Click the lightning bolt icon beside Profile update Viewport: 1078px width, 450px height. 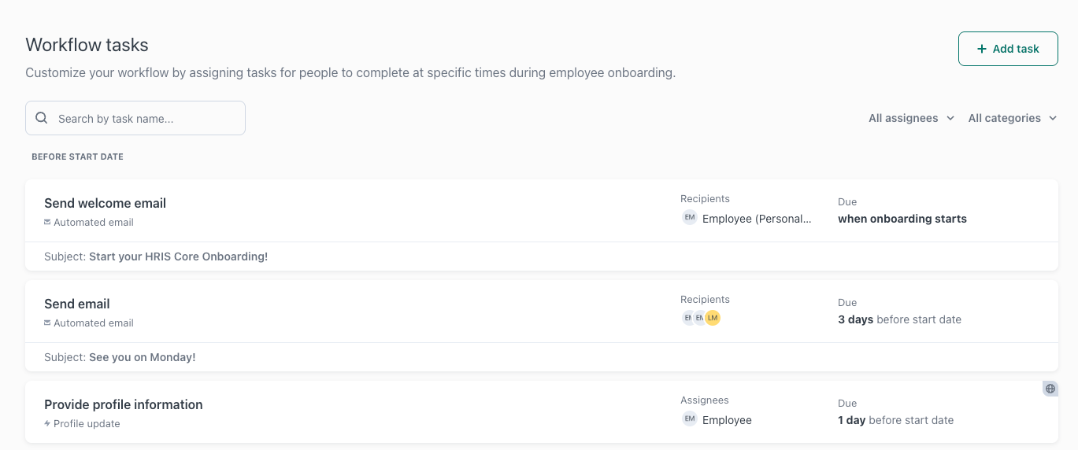point(47,424)
